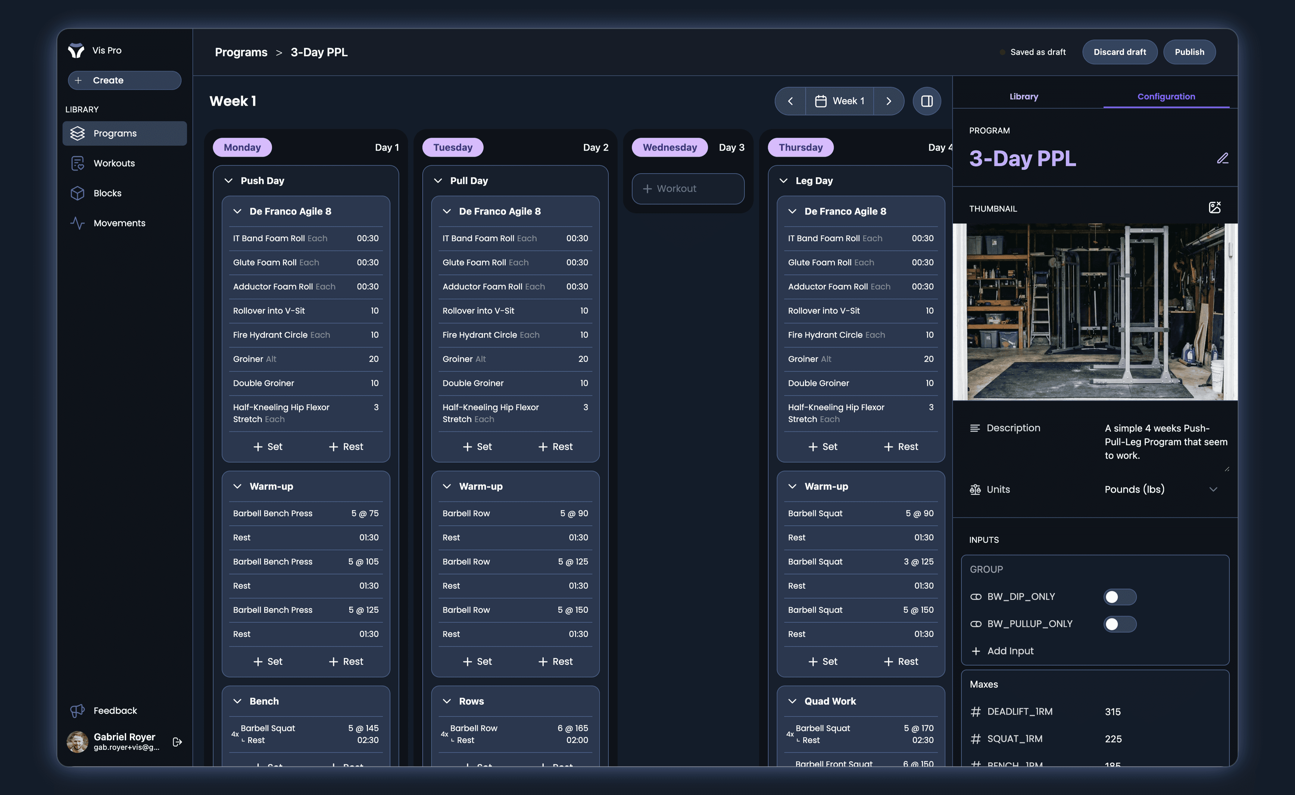Image resolution: width=1295 pixels, height=795 pixels.
Task: Enable the BW_PULLUP_ONLY toggle
Action: pos(1119,624)
